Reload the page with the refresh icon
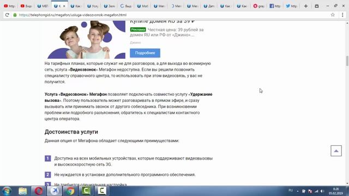The image size is (349, 196). [x=7, y=15]
